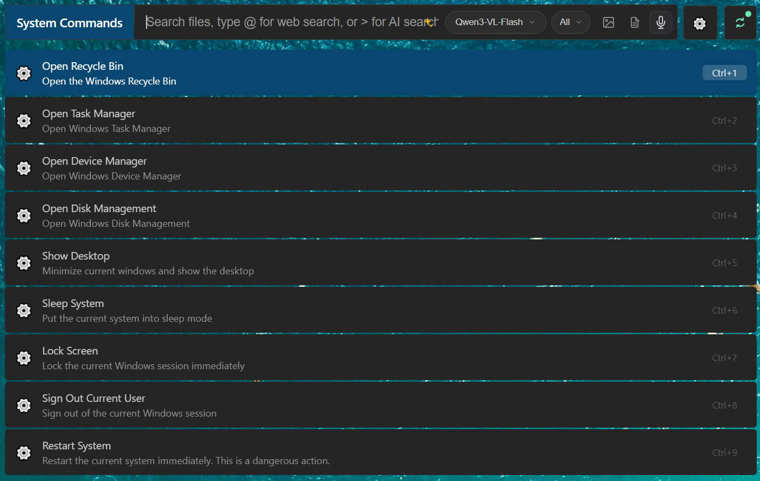The height and width of the screenshot is (481, 760).
Task: Click the Ctrl+5 shortcut label
Action: pos(725,263)
